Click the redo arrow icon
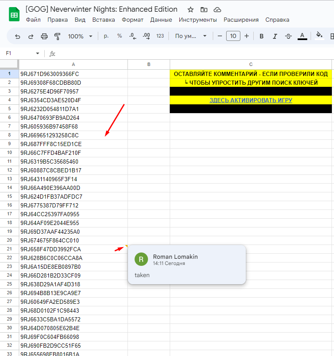 click(x=31, y=36)
